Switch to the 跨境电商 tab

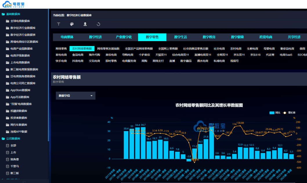point(266,37)
